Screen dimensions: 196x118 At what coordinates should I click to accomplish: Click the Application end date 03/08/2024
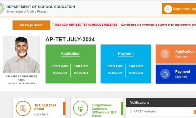click(81, 73)
